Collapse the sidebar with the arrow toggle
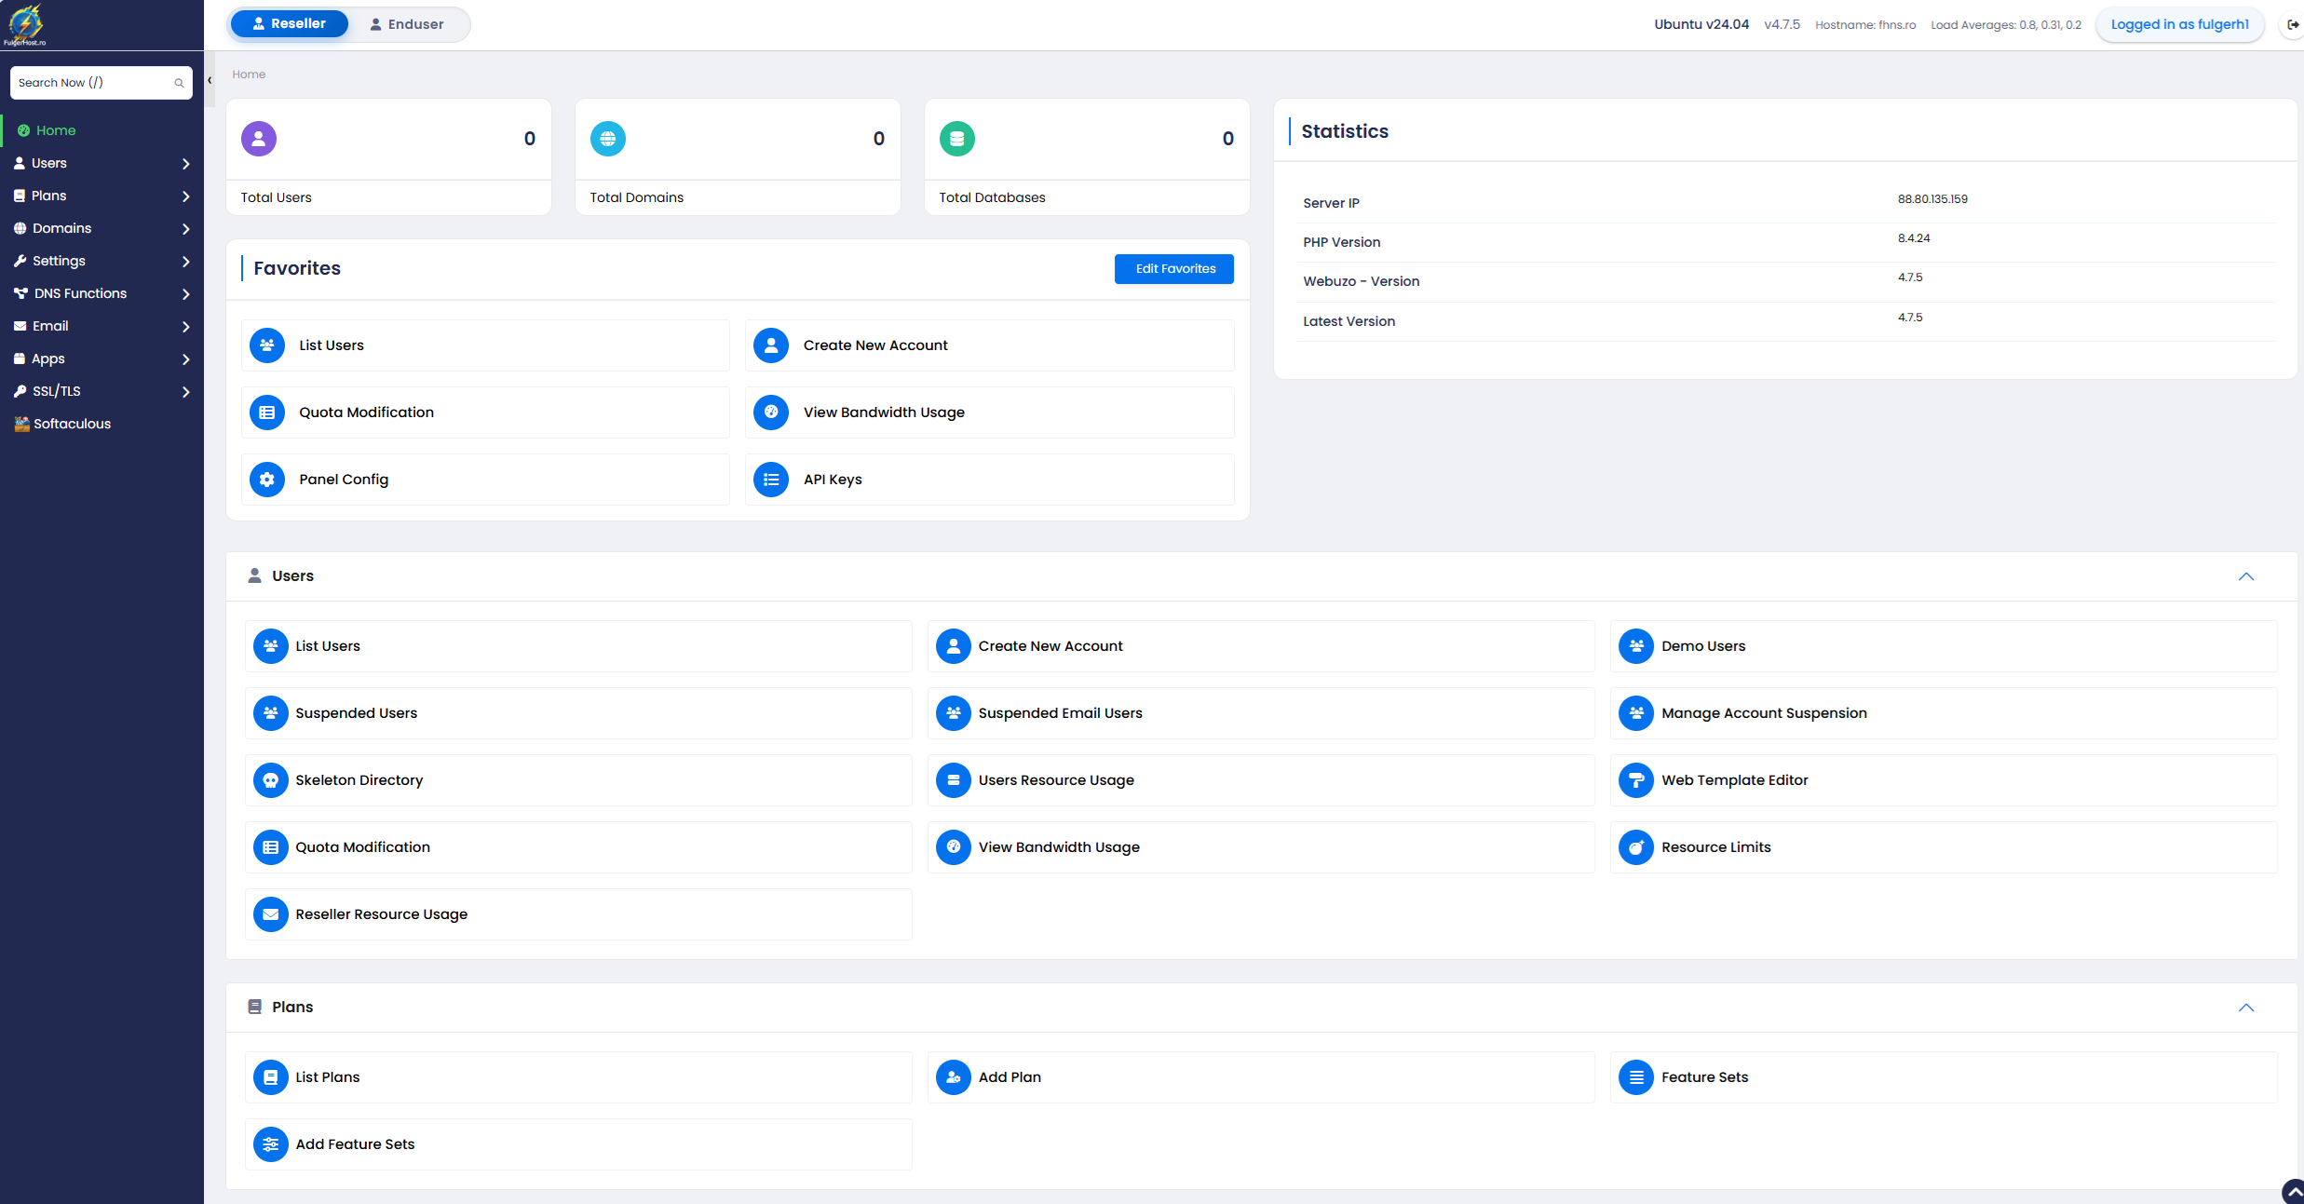This screenshot has height=1204, width=2304. pos(210,80)
